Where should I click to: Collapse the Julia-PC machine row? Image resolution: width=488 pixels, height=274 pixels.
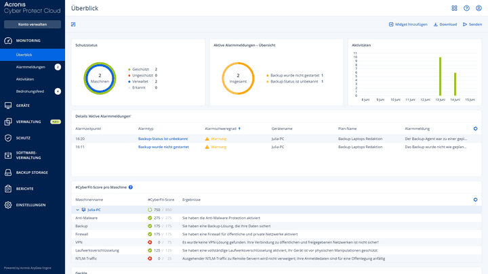tap(77, 210)
